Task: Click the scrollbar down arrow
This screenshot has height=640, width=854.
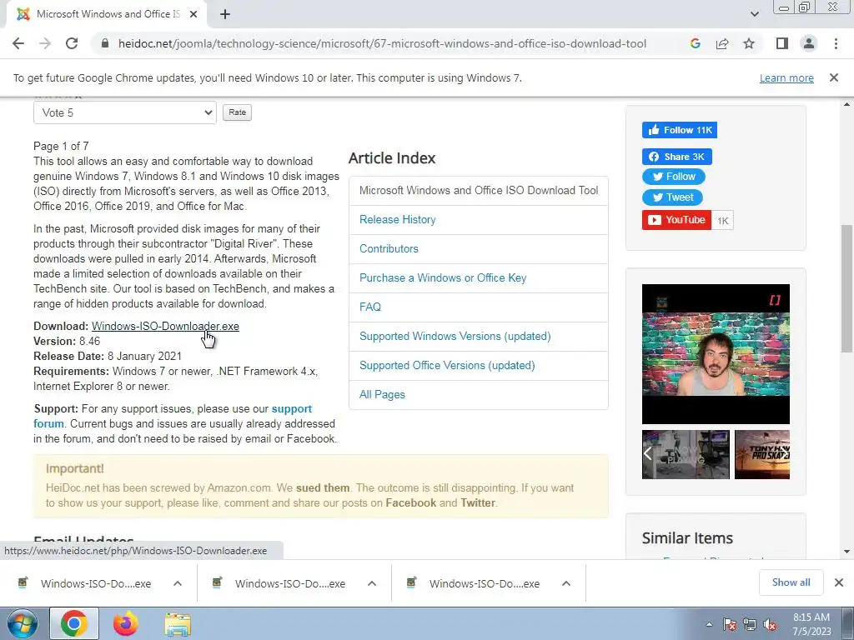Action: tap(846, 552)
